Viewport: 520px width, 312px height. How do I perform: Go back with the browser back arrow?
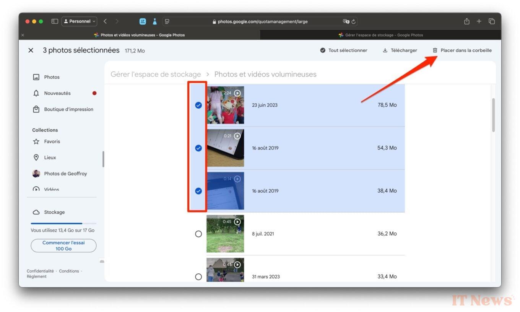105,21
